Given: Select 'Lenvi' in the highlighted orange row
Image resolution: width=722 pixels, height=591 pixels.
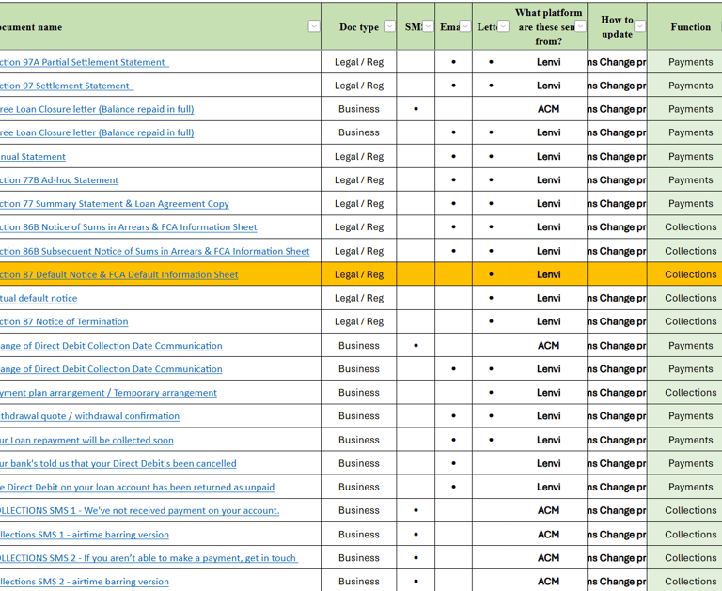Looking at the screenshot, I should pyautogui.click(x=548, y=274).
